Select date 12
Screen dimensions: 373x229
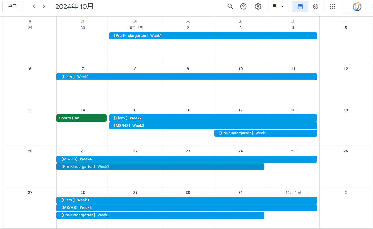(x=346, y=69)
